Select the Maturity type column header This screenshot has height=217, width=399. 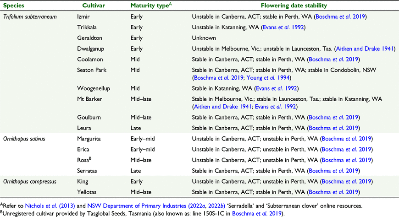151,5
